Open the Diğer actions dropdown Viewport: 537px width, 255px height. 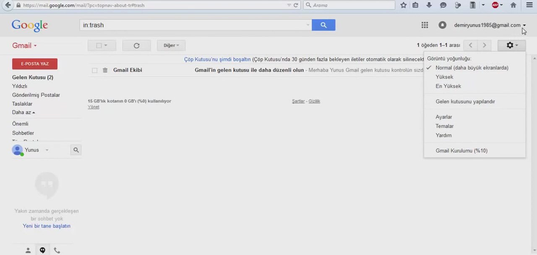(171, 45)
